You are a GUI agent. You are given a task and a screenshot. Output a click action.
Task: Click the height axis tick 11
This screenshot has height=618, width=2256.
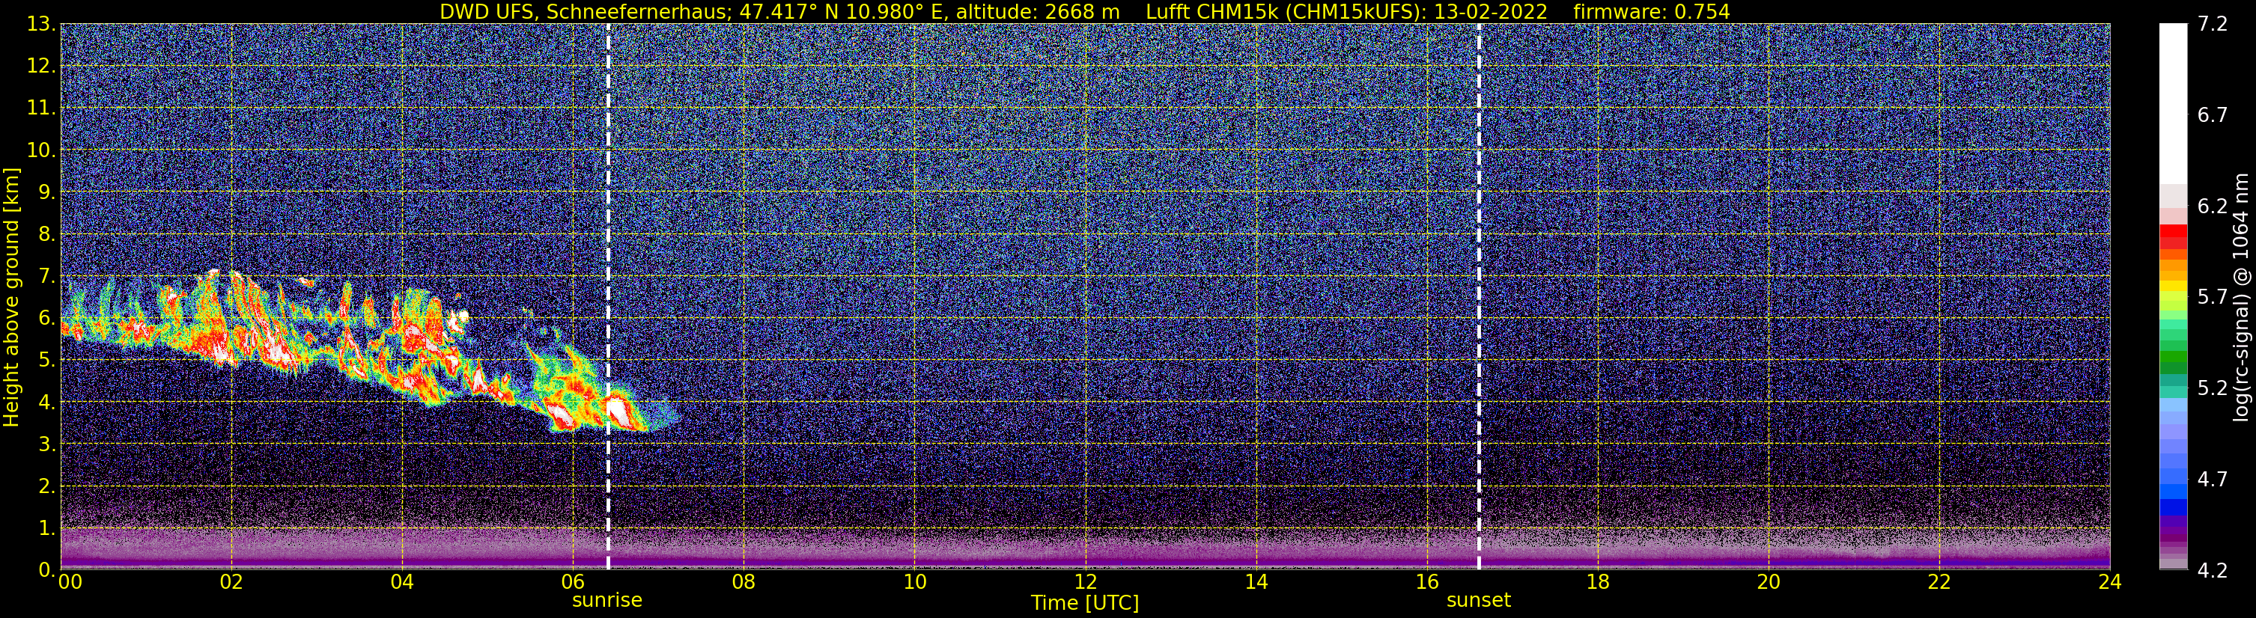(41, 108)
